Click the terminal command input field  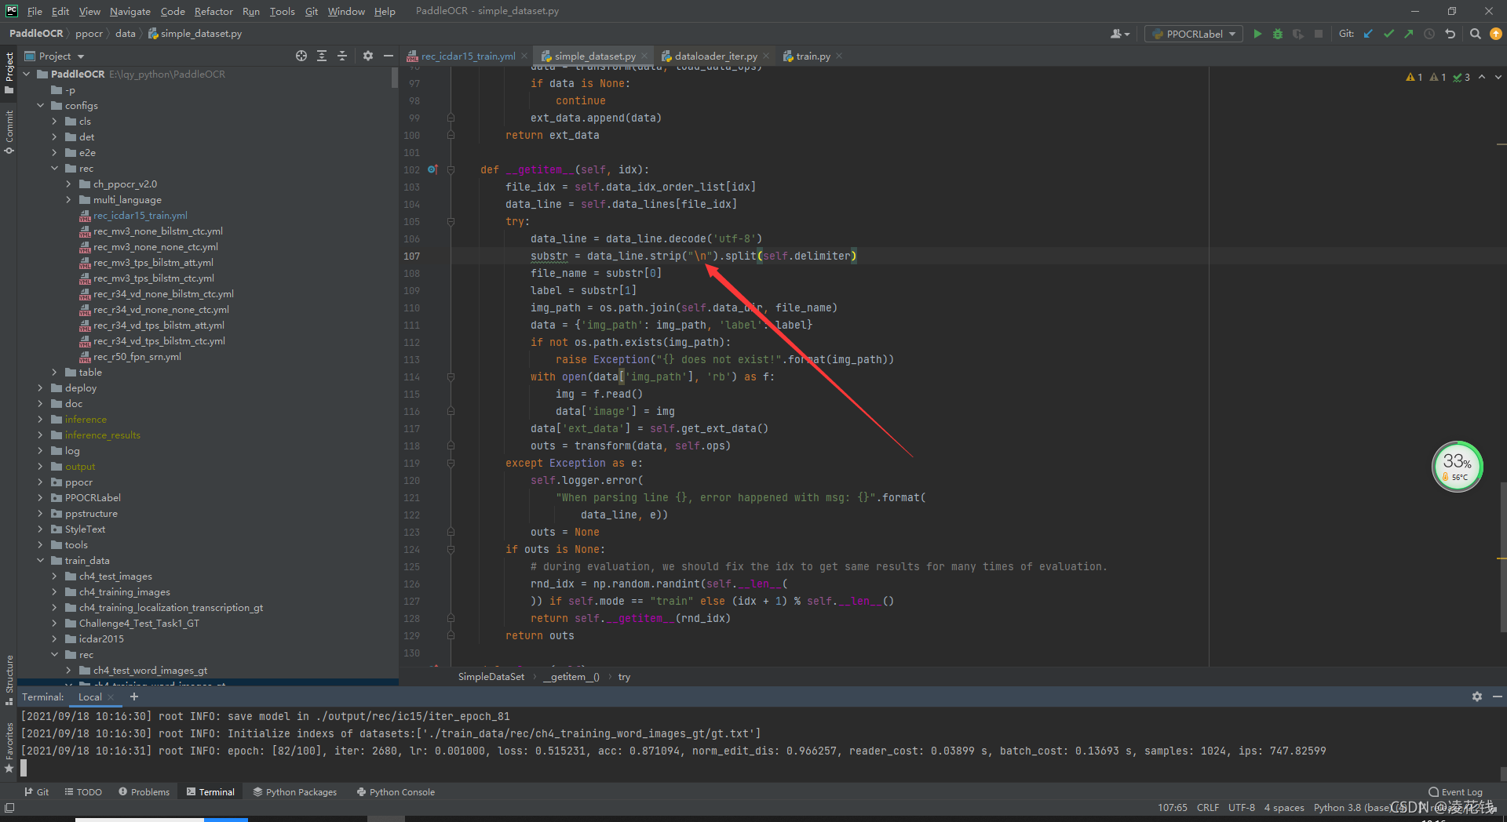pyautogui.click(x=314, y=768)
